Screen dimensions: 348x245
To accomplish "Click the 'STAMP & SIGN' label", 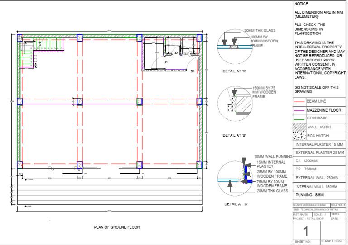I will [331, 241].
